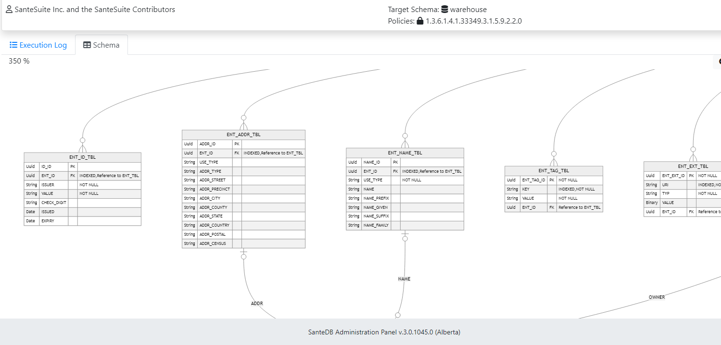Select the ENT_ADDR_TBL table header
This screenshot has width=721, height=345.
click(x=243, y=135)
